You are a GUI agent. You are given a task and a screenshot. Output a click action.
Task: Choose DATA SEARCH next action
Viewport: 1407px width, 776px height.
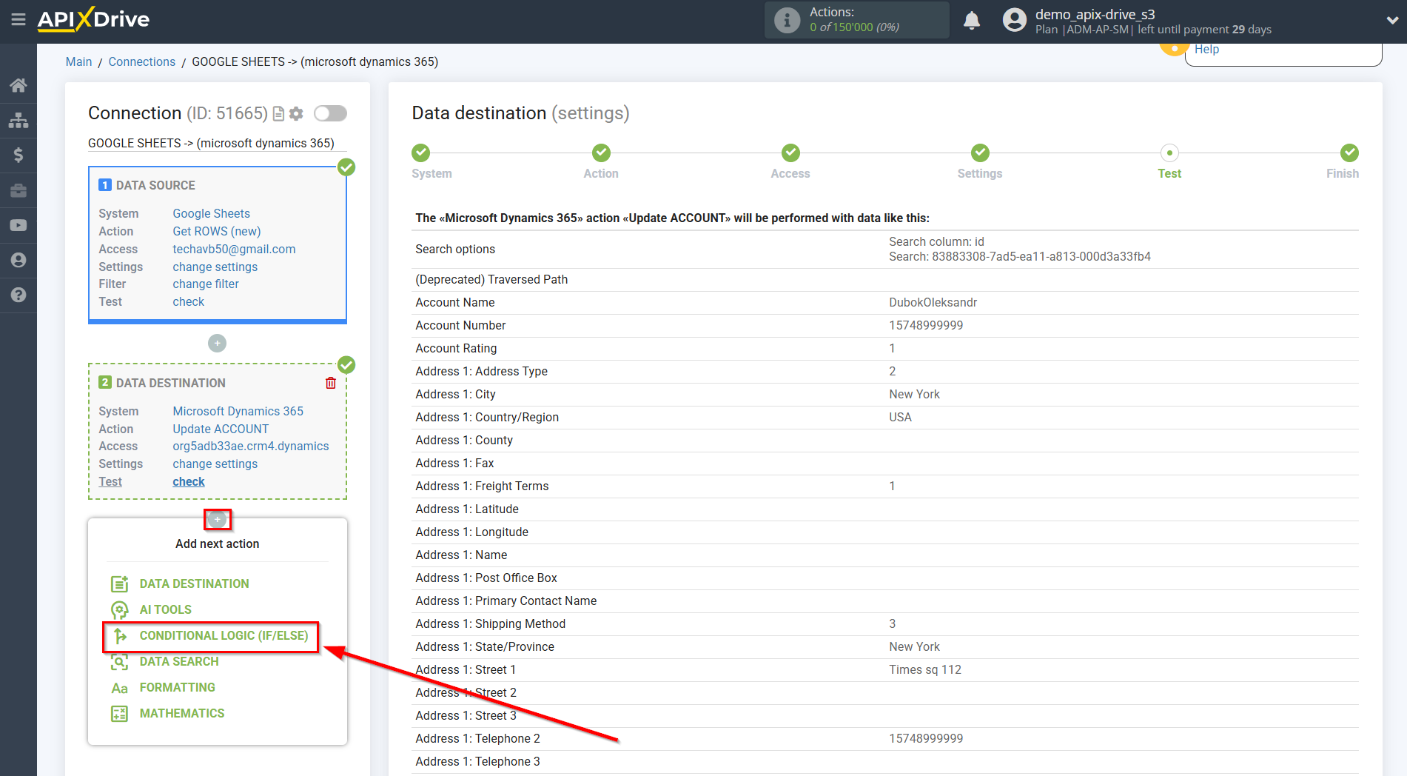pos(179,661)
